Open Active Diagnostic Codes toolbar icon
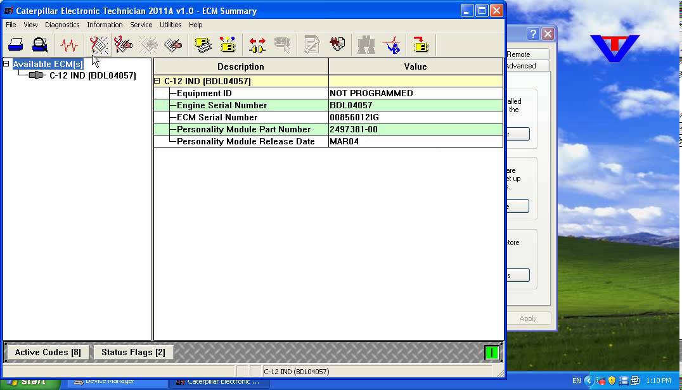Viewport: 682px width, 390px height. click(99, 45)
